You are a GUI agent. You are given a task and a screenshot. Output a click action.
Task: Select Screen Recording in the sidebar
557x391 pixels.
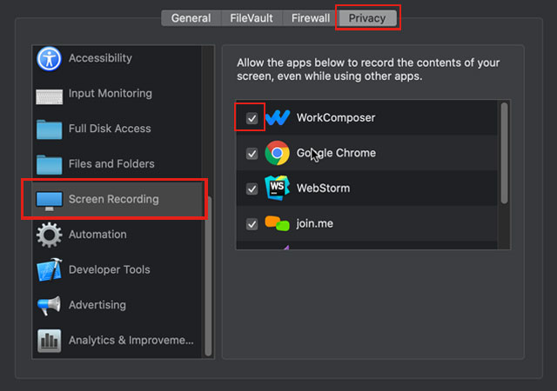(113, 199)
